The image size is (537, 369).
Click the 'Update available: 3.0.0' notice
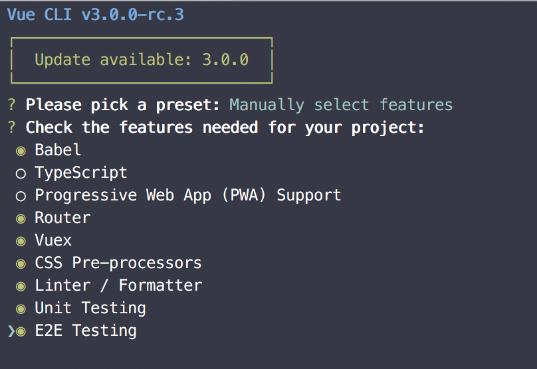click(142, 60)
